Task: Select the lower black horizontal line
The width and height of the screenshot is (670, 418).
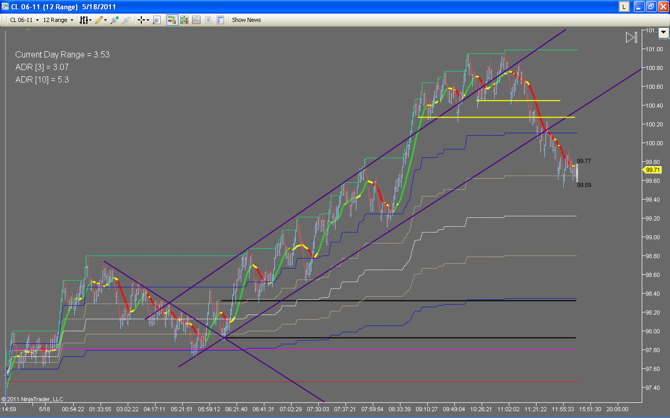Action: coord(399,338)
